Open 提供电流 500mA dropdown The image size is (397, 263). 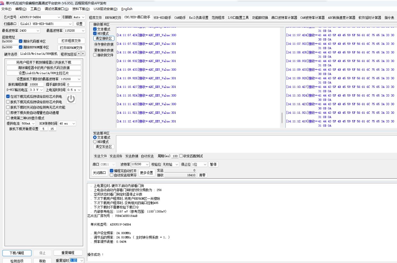(28, 123)
